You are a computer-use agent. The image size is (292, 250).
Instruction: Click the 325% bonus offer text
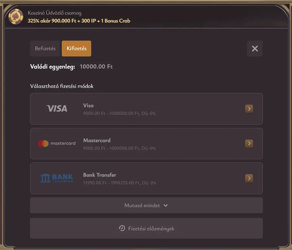79,21
